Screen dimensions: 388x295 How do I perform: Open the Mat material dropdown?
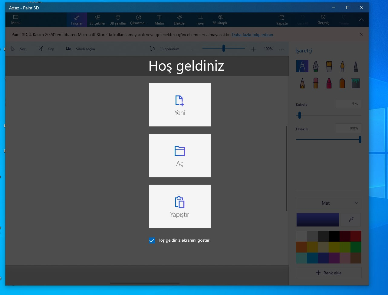pyautogui.click(x=329, y=203)
